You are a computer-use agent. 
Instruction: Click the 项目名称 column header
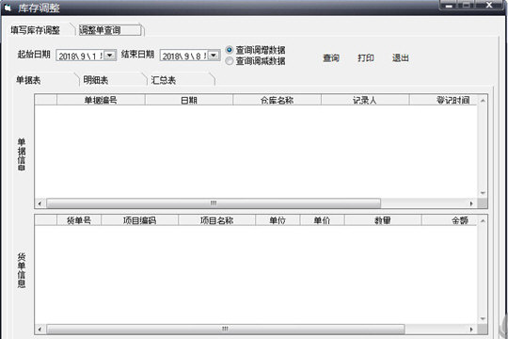(x=216, y=220)
